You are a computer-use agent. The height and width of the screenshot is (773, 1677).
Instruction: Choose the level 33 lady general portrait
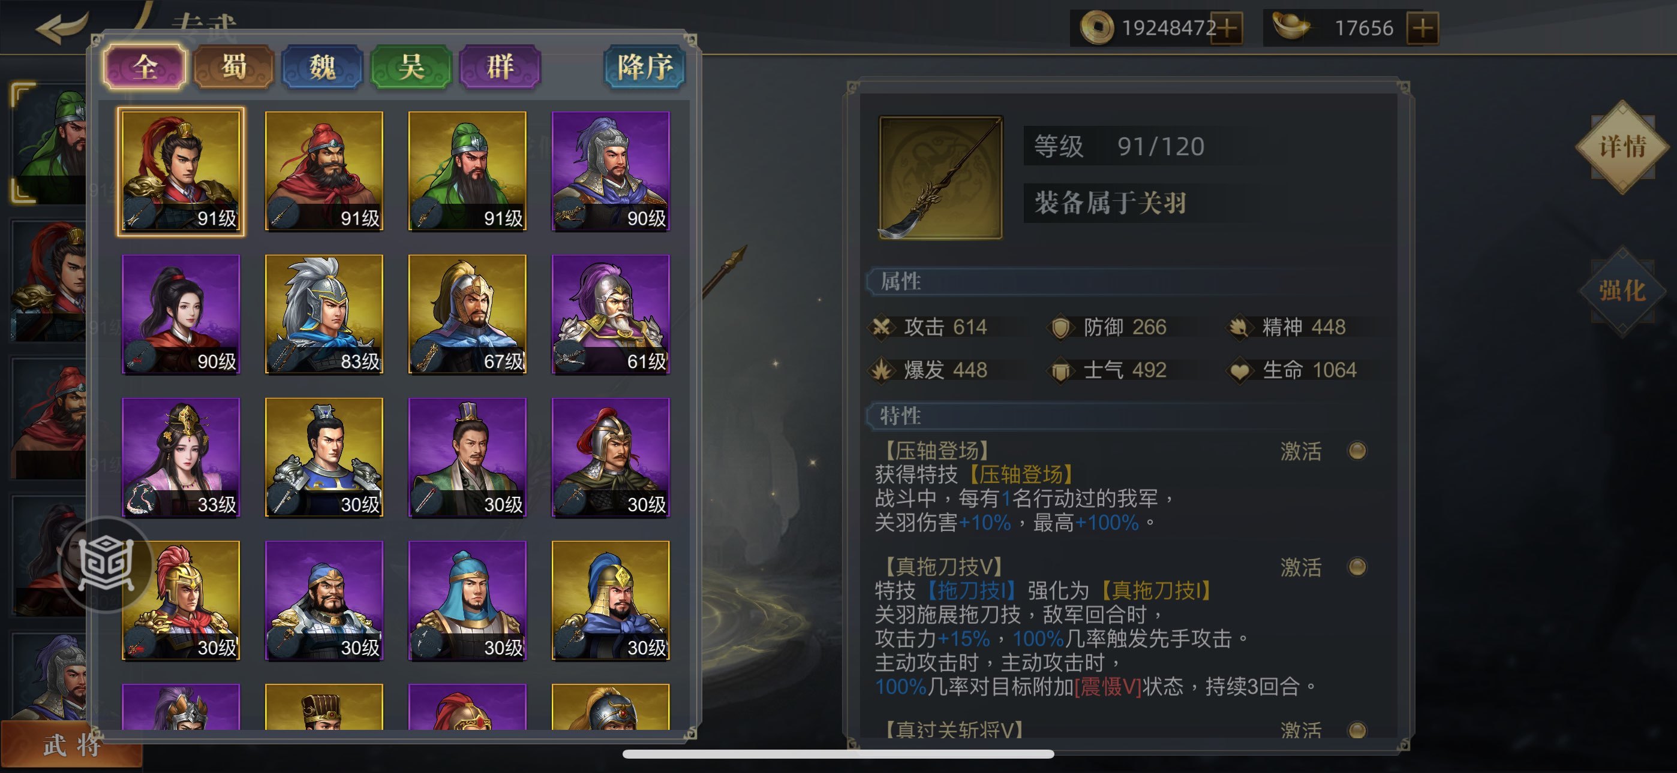tap(181, 457)
